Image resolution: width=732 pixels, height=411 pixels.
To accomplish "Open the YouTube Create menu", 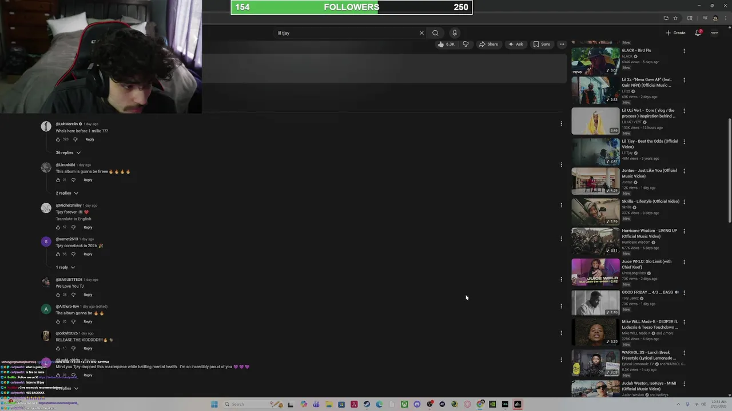I will [675, 33].
